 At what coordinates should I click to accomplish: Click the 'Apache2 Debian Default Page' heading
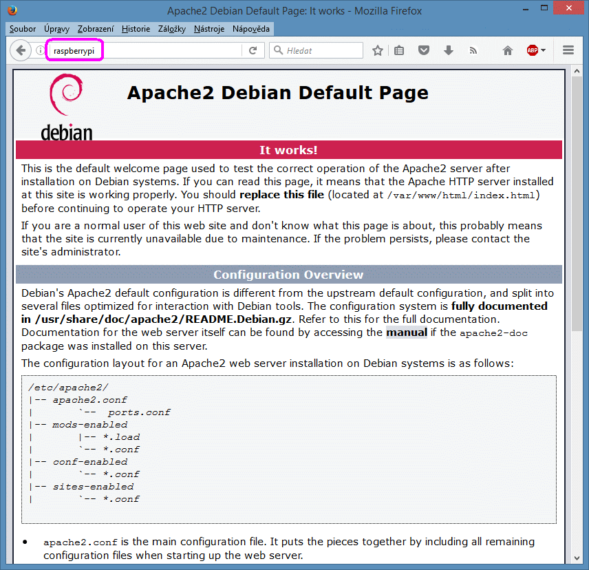pos(277,93)
